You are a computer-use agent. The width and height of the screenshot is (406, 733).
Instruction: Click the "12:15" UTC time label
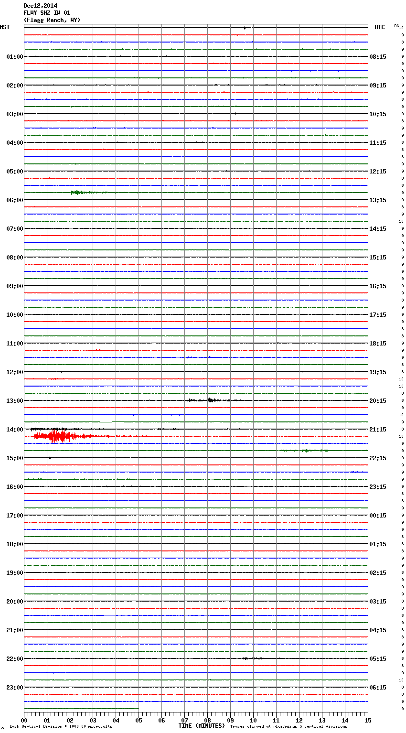[378, 172]
